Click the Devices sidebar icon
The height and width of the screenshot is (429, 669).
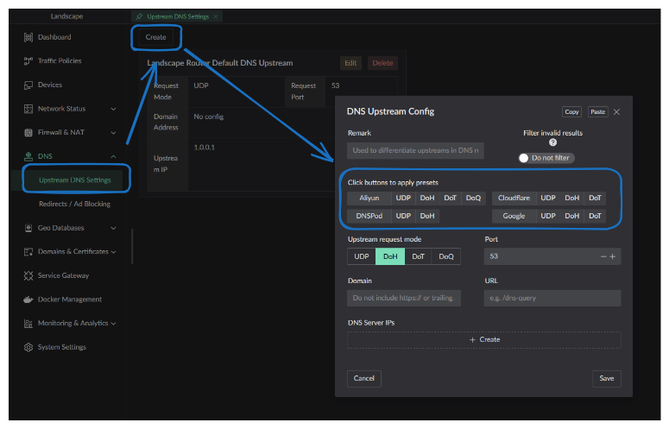point(28,85)
